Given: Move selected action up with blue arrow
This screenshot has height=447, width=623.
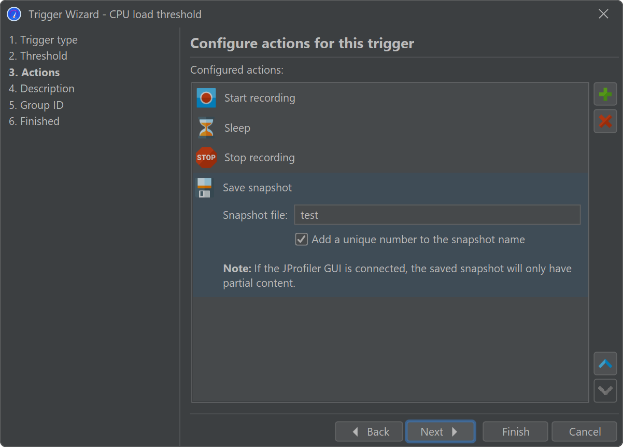Looking at the screenshot, I should pos(605,364).
